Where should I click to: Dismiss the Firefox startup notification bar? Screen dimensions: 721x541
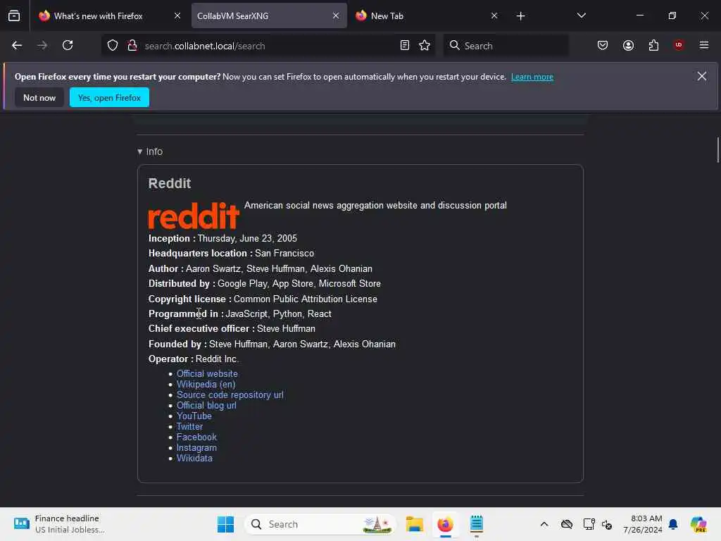tap(702, 76)
